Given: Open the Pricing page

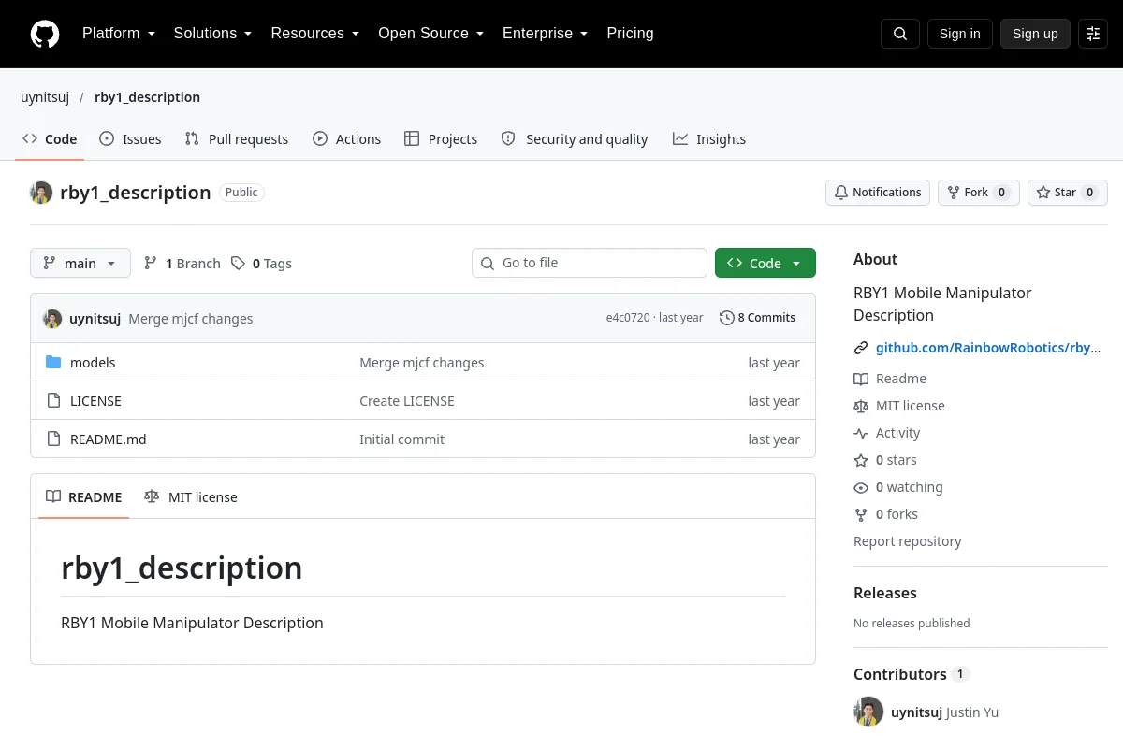Looking at the screenshot, I should coord(630,34).
